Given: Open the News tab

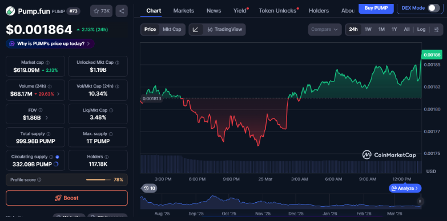Looking at the screenshot, I should pyautogui.click(x=214, y=10).
